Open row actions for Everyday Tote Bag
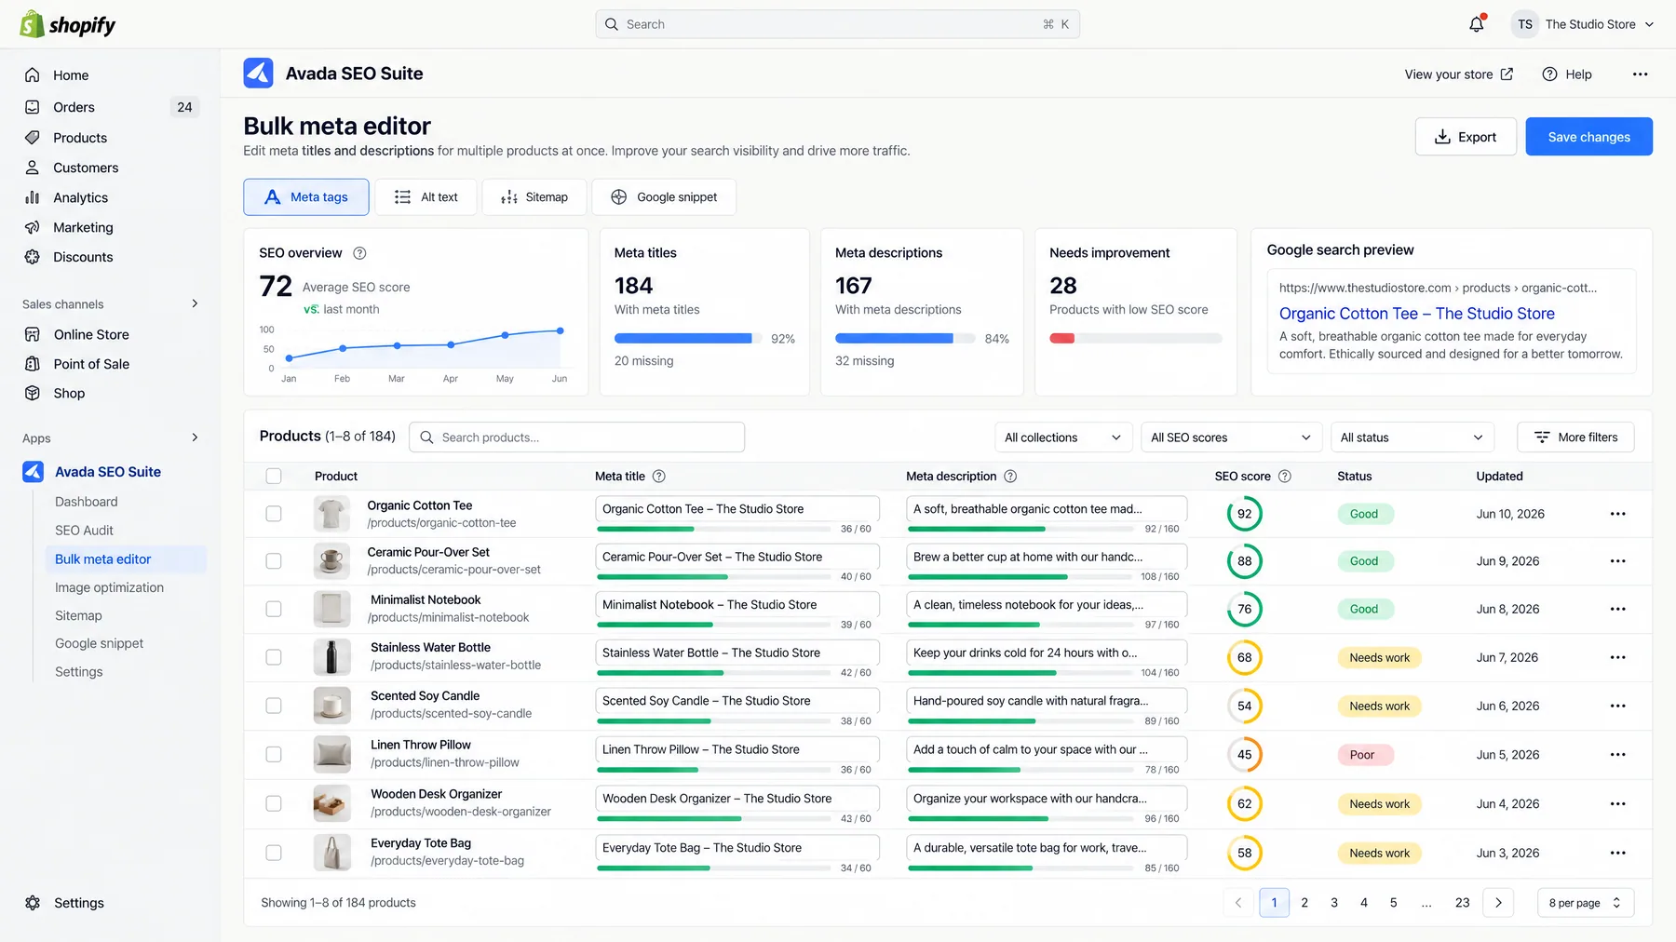Screen dimensions: 1676x942 [x=1618, y=853]
